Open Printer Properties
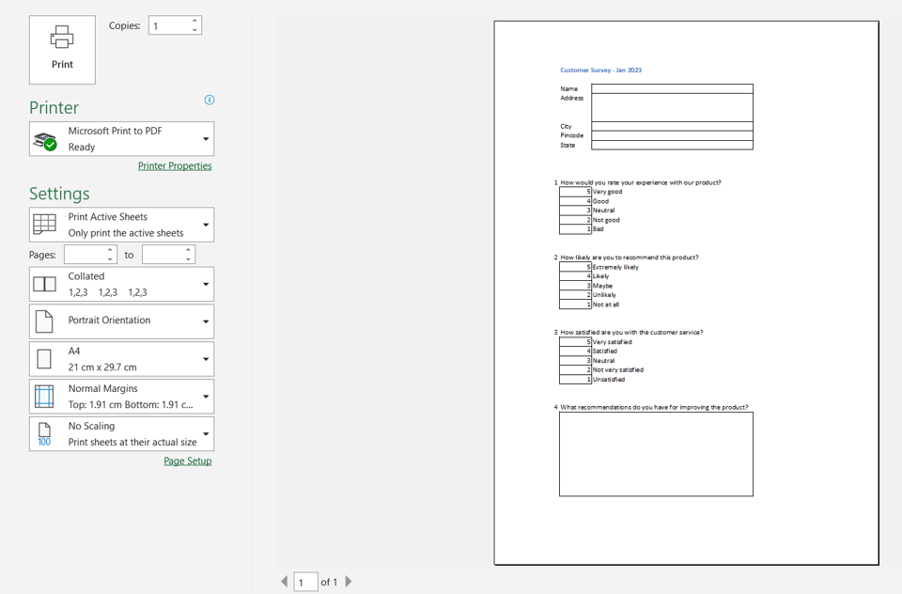Image resolution: width=902 pixels, height=594 pixels. tap(175, 165)
